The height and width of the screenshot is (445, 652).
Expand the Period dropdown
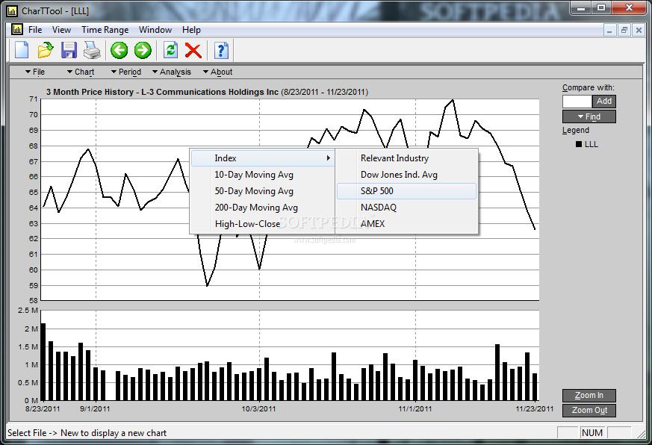click(126, 72)
